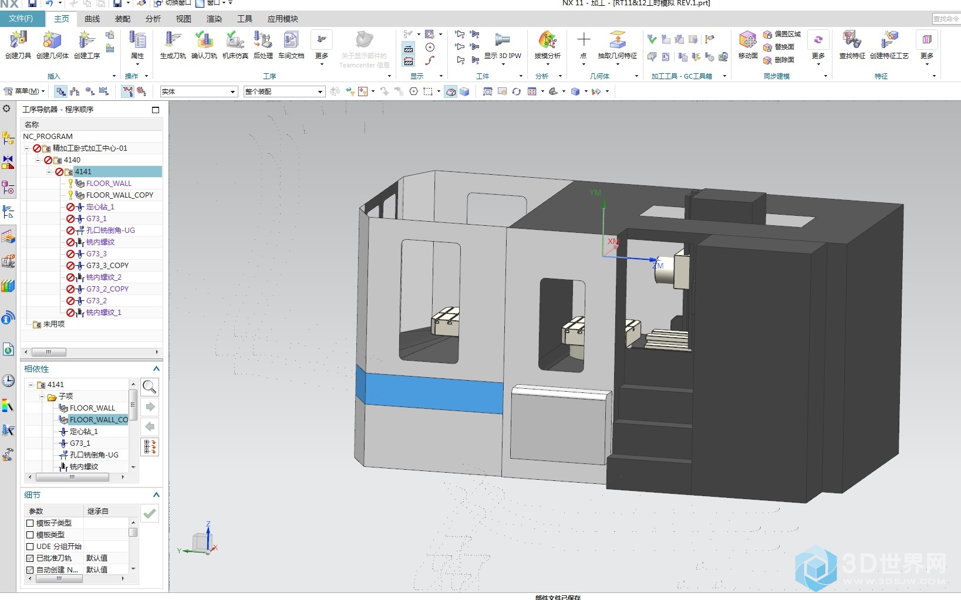Screen dimensions: 961x600
Task: Click the Dependencies vertical scrollbar thumb
Action: 133,406
